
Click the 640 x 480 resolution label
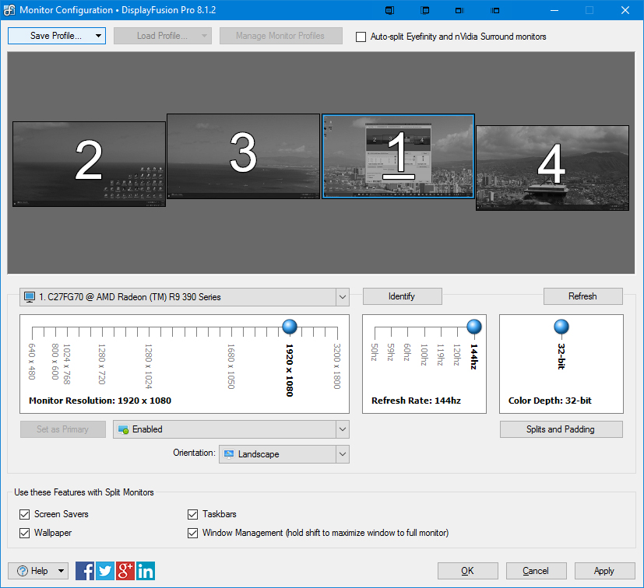pos(32,362)
